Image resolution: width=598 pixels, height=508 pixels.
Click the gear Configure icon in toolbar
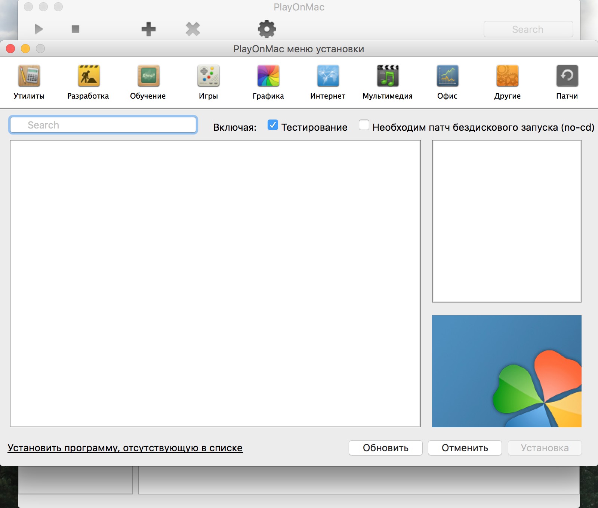(266, 29)
